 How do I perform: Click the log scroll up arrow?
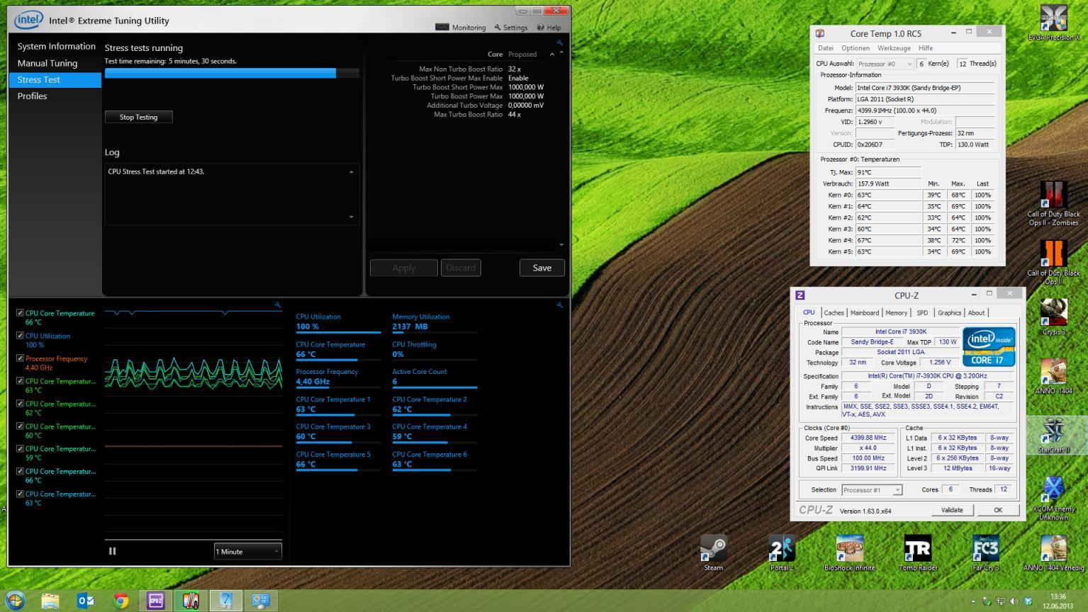pos(352,171)
